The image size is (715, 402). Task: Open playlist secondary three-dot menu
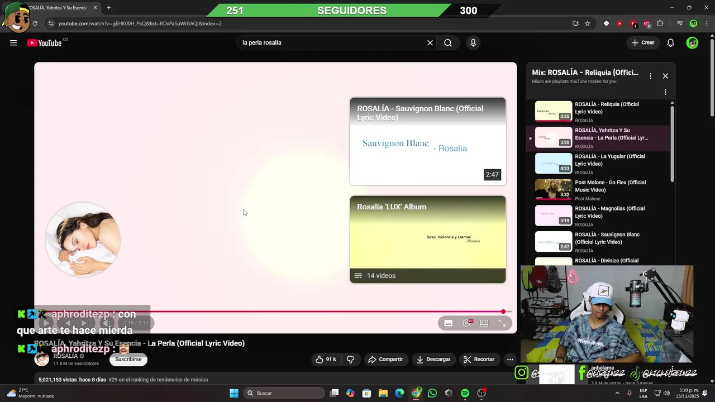click(665, 92)
